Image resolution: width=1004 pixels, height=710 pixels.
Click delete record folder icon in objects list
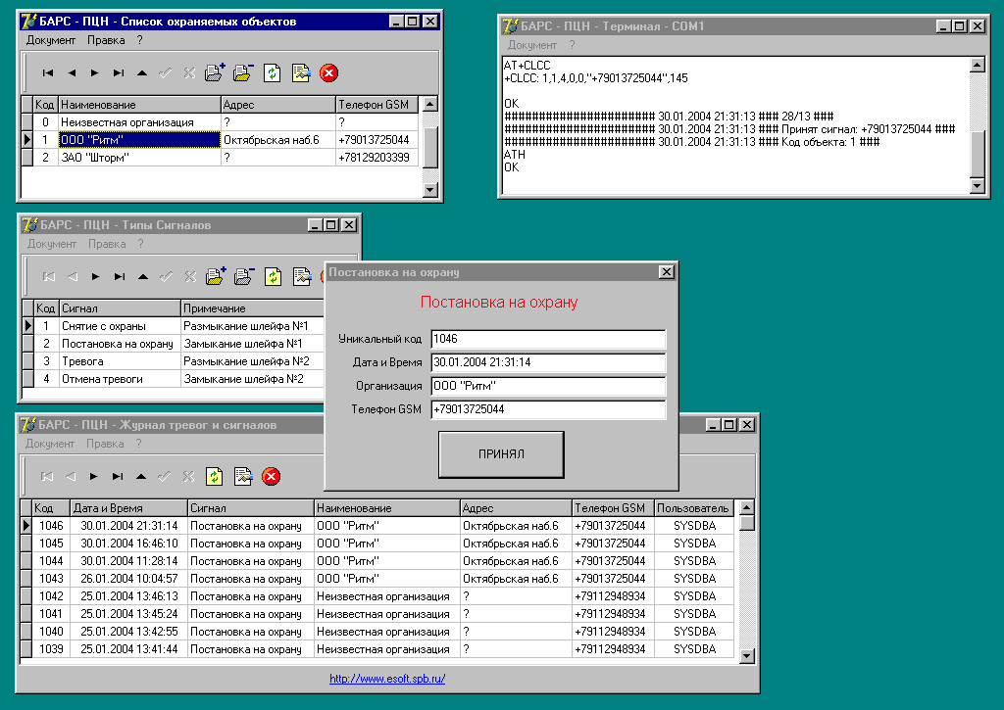click(x=243, y=72)
